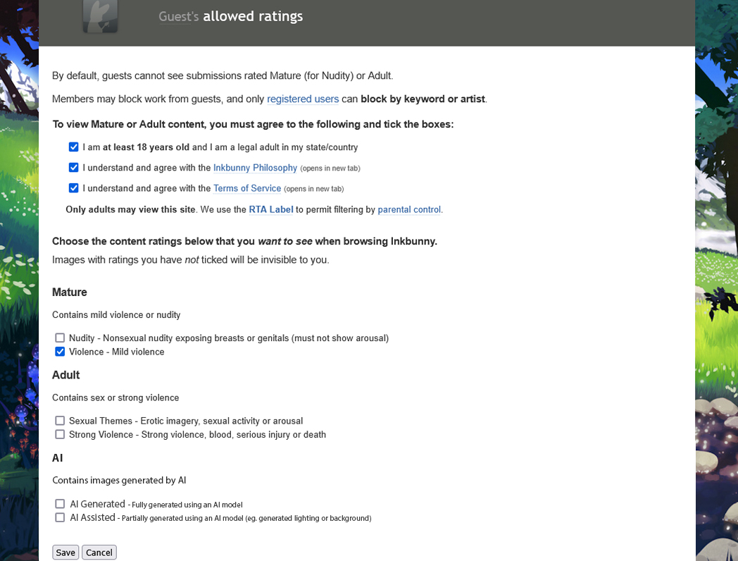The width and height of the screenshot is (738, 561).
Task: Click the AI Generated label text
Action: (x=97, y=504)
